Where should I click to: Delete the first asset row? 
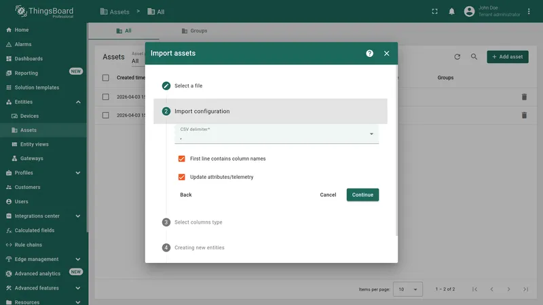(x=524, y=97)
